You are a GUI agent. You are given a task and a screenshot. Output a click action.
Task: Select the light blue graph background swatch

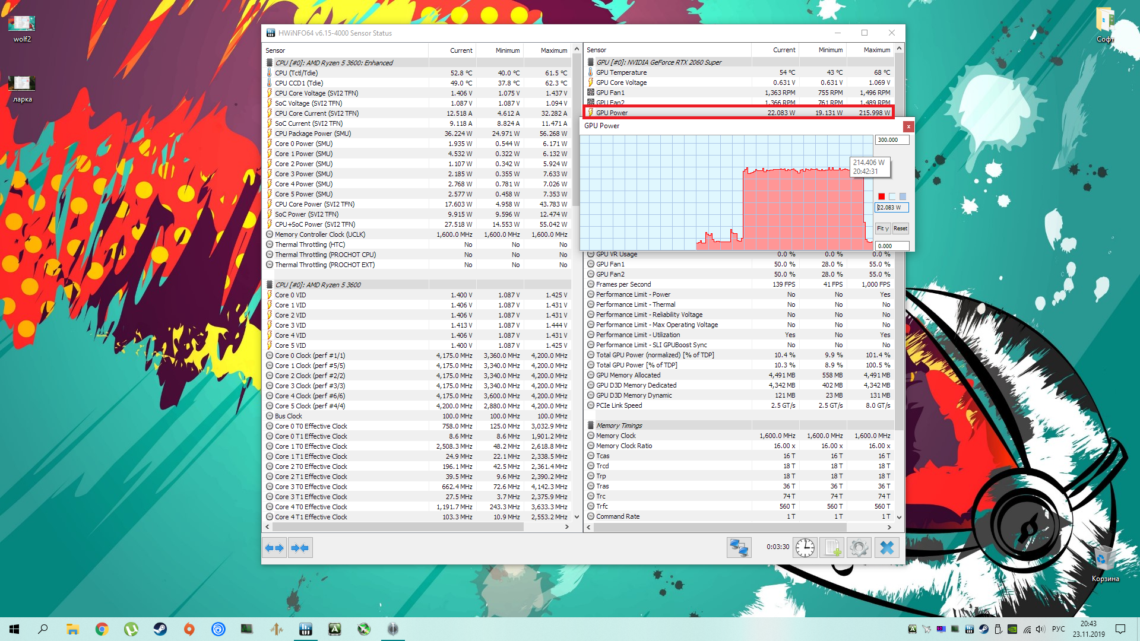tap(892, 196)
